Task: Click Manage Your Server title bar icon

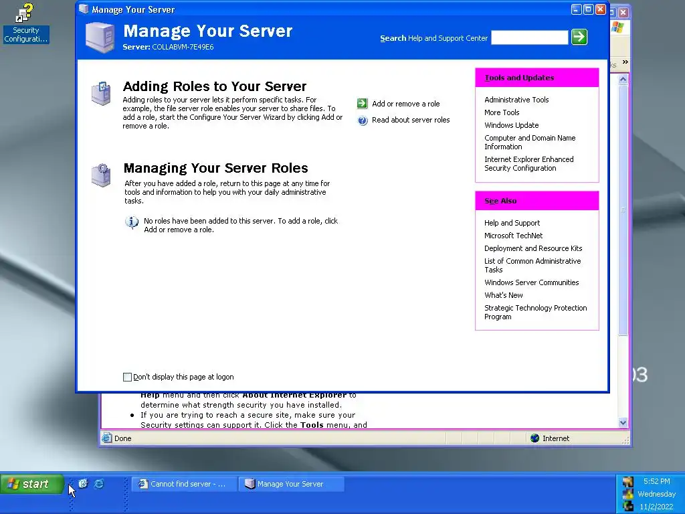Action: 84,9
